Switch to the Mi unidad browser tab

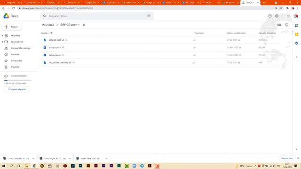[230, 3]
